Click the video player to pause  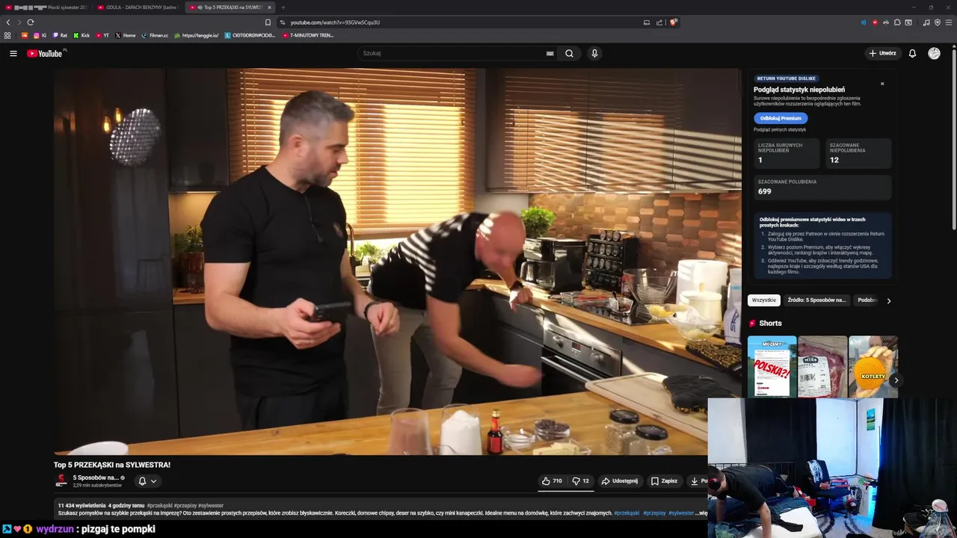coord(397,262)
